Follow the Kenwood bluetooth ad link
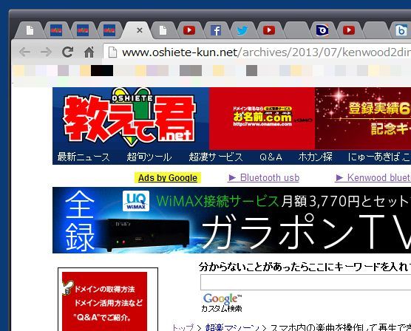 pyautogui.click(x=373, y=177)
